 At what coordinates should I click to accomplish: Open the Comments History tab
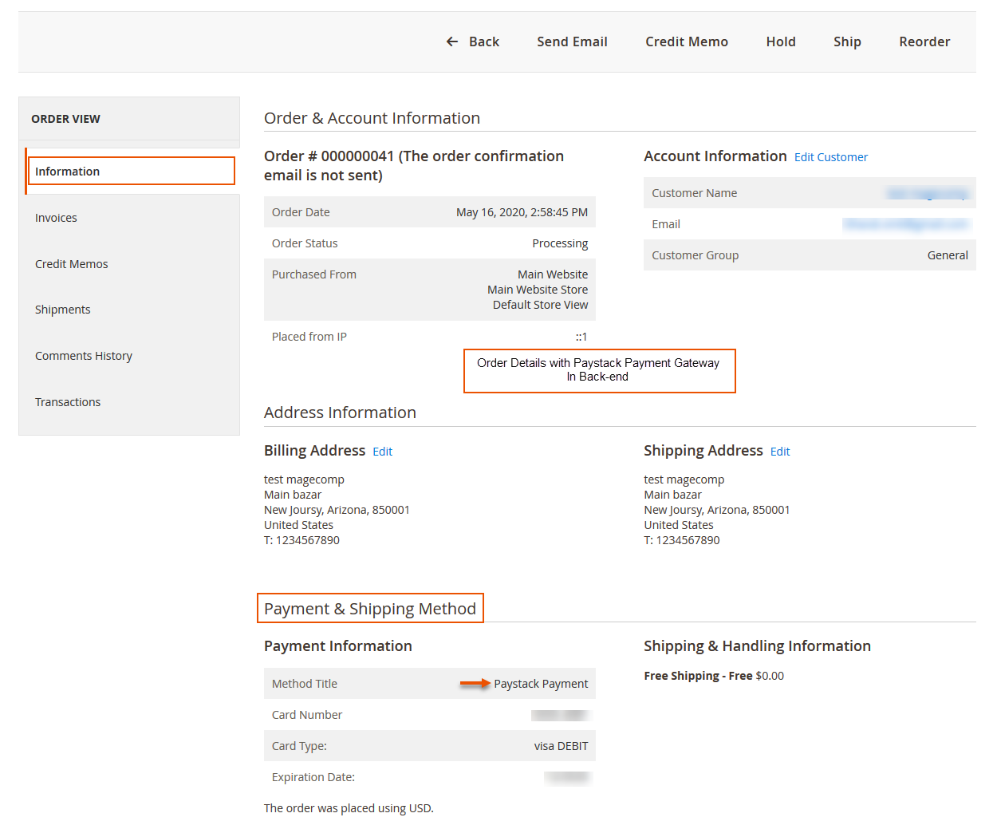click(x=83, y=355)
